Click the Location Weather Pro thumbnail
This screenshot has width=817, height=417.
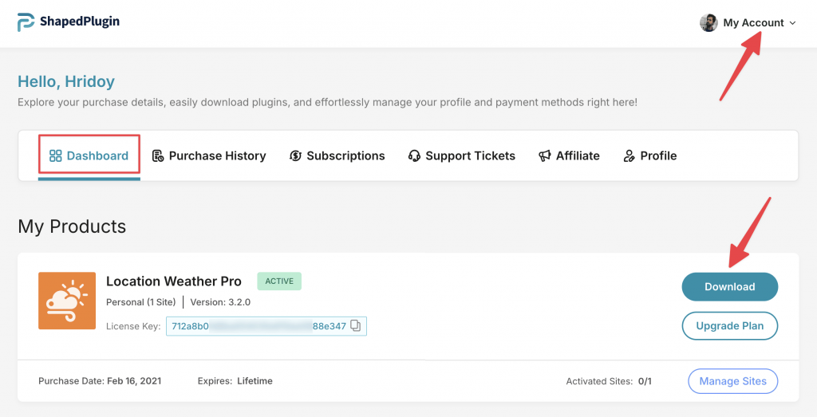tap(67, 301)
